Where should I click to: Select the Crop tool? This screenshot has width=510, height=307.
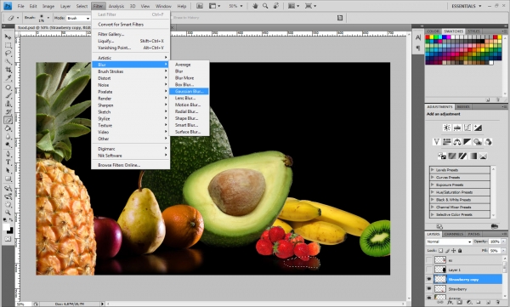pos(8,70)
